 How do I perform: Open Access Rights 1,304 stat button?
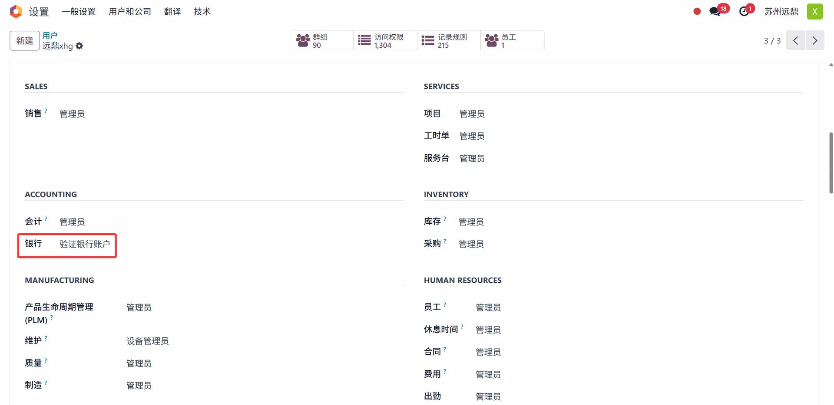pos(385,41)
